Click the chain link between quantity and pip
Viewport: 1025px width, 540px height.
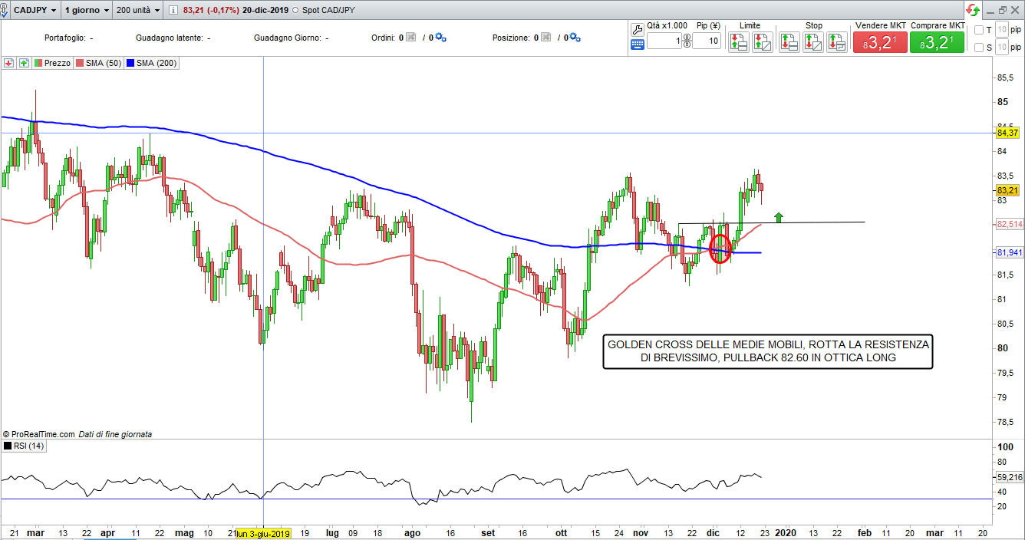click(x=687, y=41)
